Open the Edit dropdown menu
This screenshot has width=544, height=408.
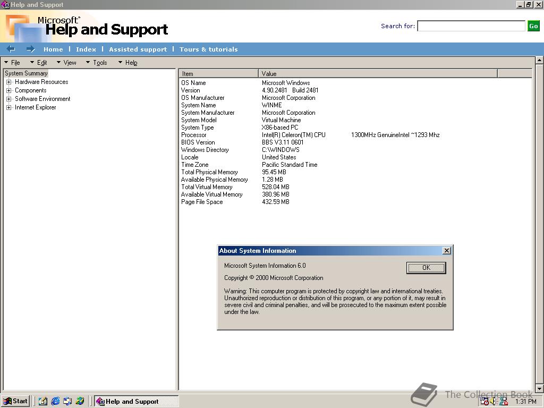point(38,63)
